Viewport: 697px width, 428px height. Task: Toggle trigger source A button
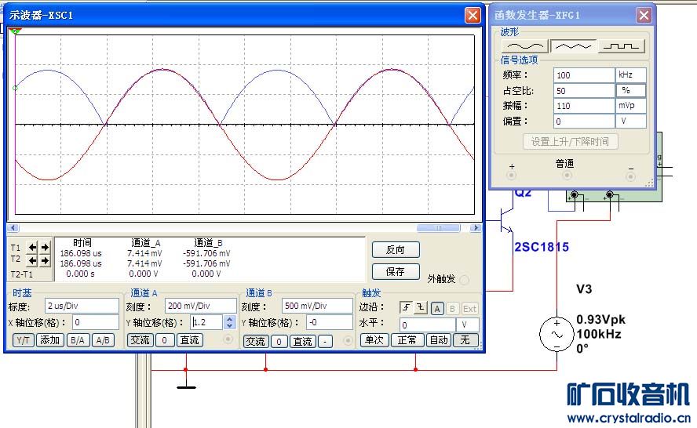pos(438,308)
